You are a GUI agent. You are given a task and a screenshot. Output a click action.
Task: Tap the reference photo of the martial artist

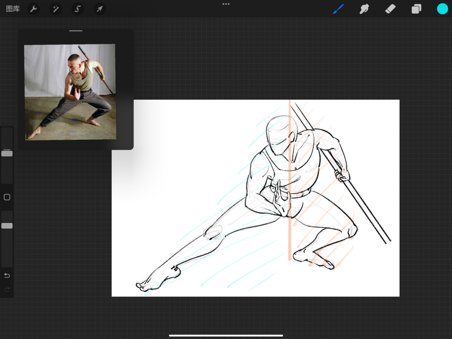(70, 92)
